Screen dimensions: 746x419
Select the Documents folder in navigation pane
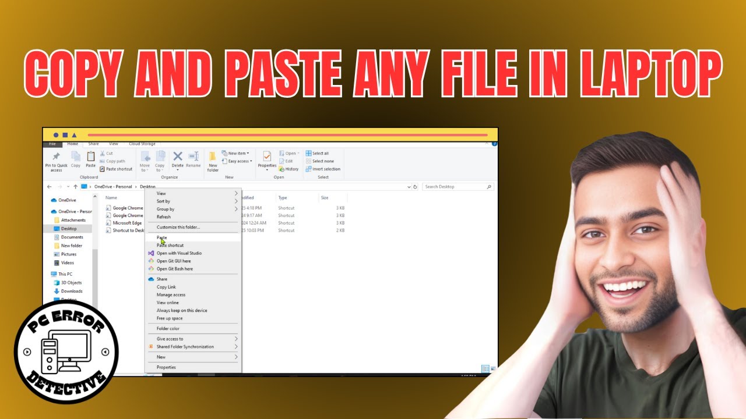(x=68, y=237)
